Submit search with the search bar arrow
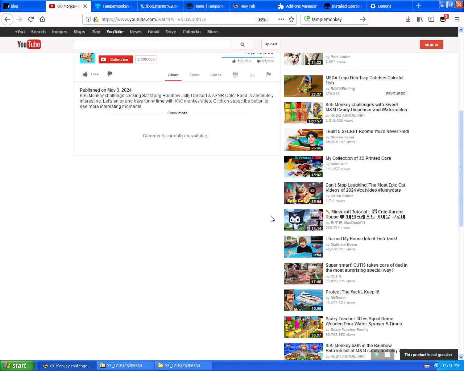 (362, 19)
